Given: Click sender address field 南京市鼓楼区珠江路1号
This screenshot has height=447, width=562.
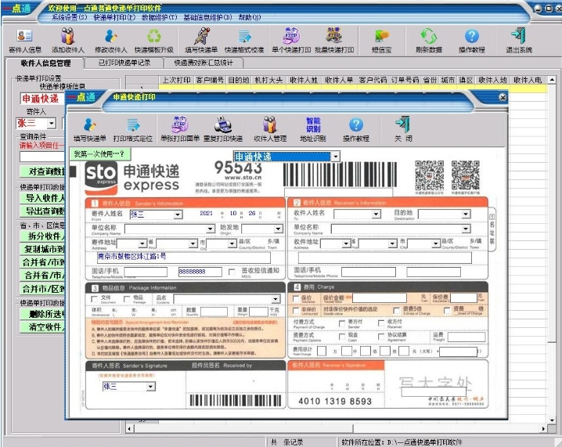Looking at the screenshot, I should pyautogui.click(x=183, y=258).
